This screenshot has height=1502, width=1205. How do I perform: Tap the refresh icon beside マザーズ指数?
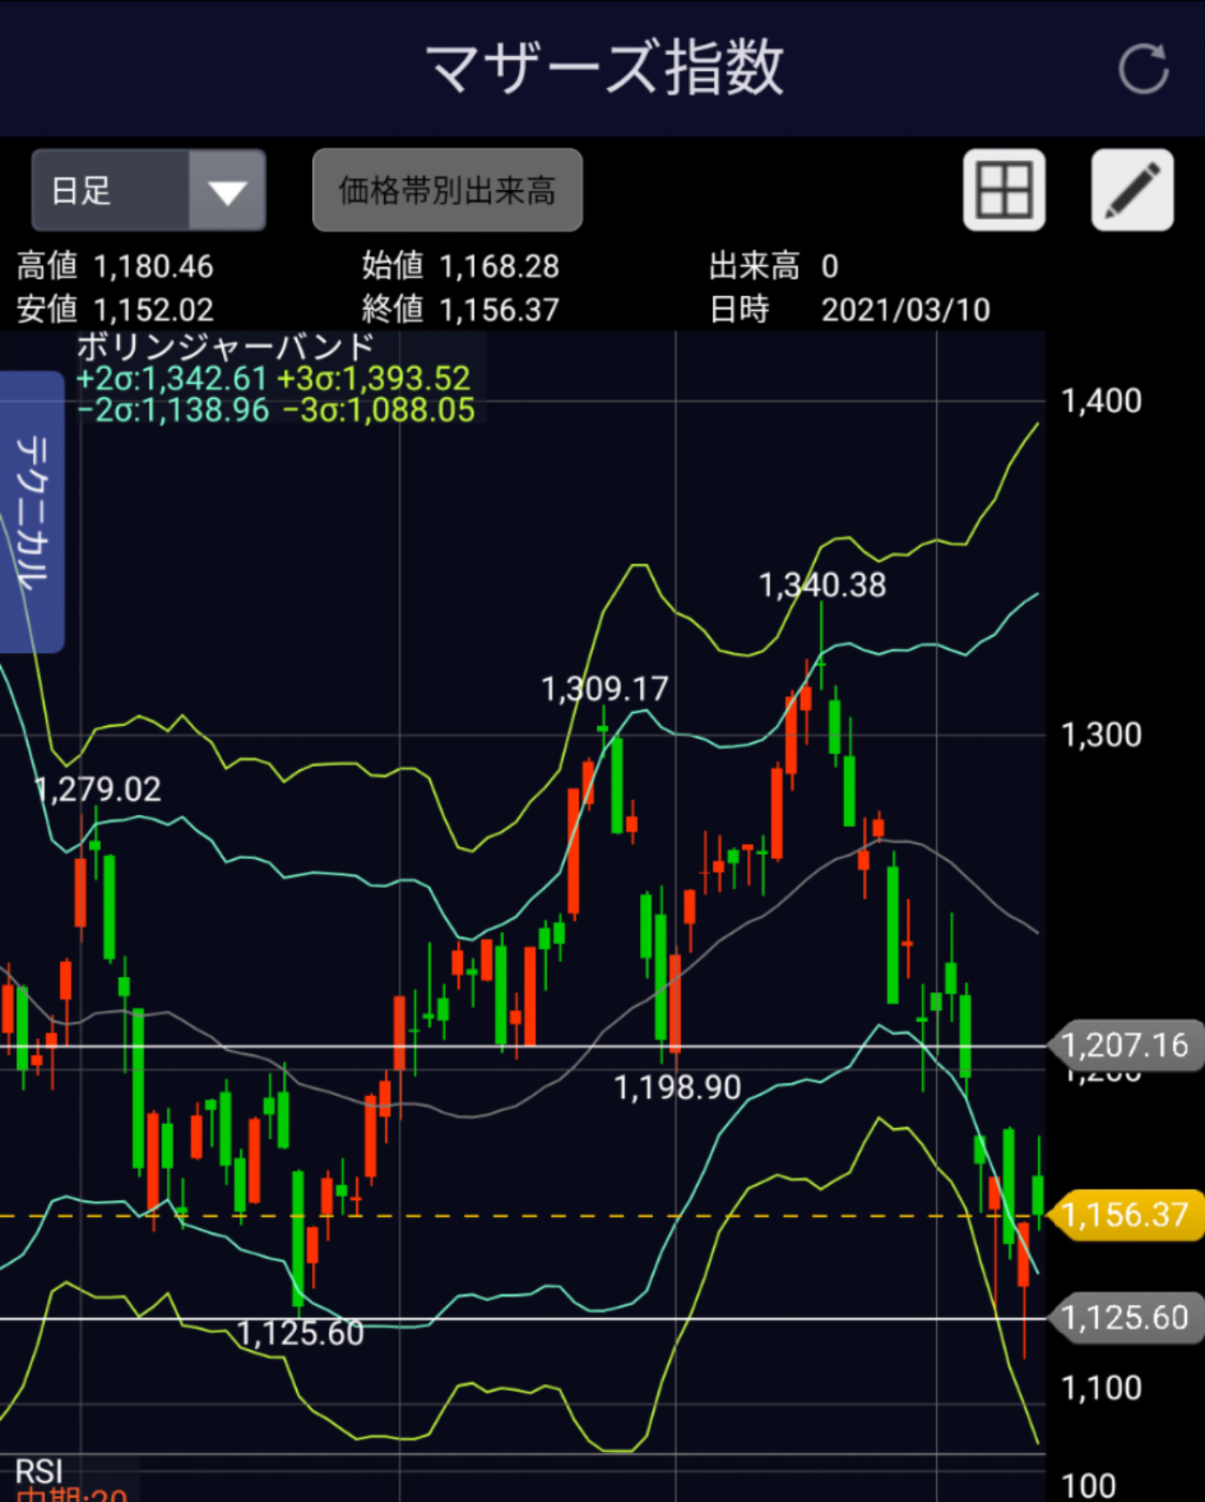click(x=1143, y=69)
